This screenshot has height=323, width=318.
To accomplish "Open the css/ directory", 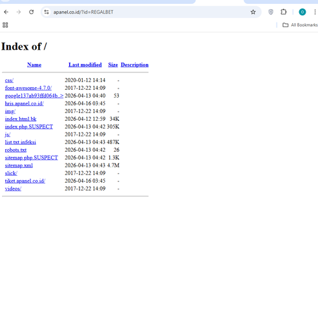I will (x=9, y=80).
